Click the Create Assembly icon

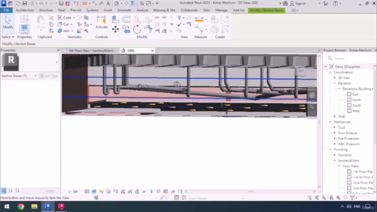214,19
